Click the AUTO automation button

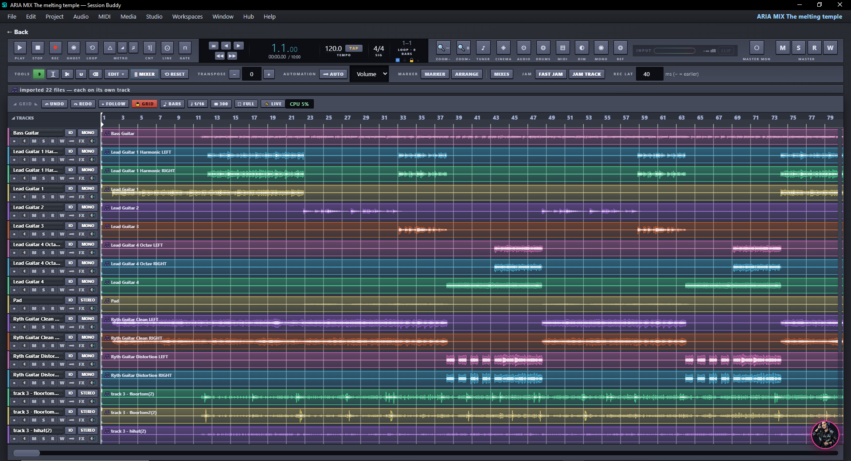(x=333, y=74)
